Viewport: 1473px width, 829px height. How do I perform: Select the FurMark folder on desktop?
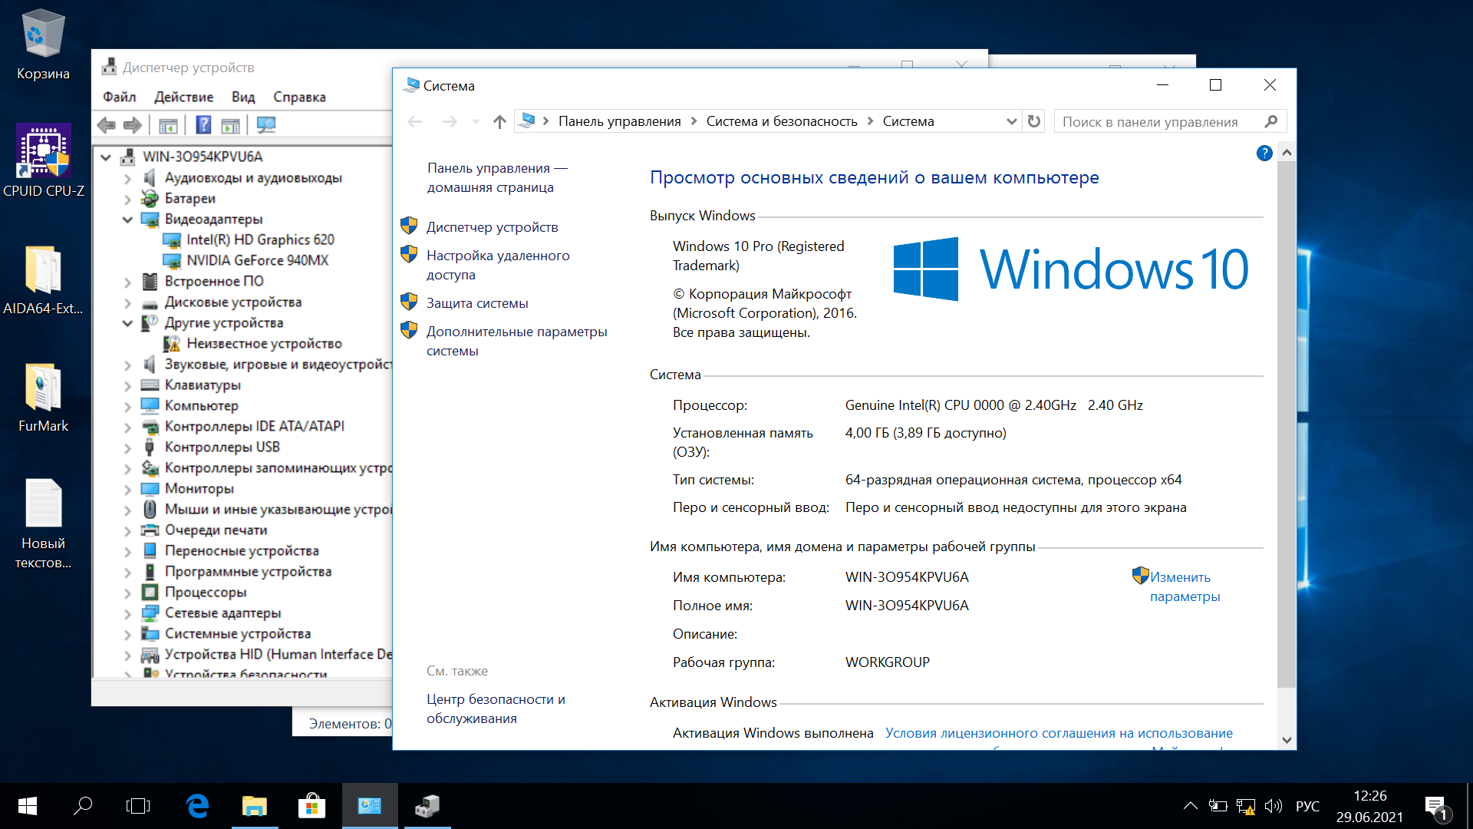coord(43,398)
